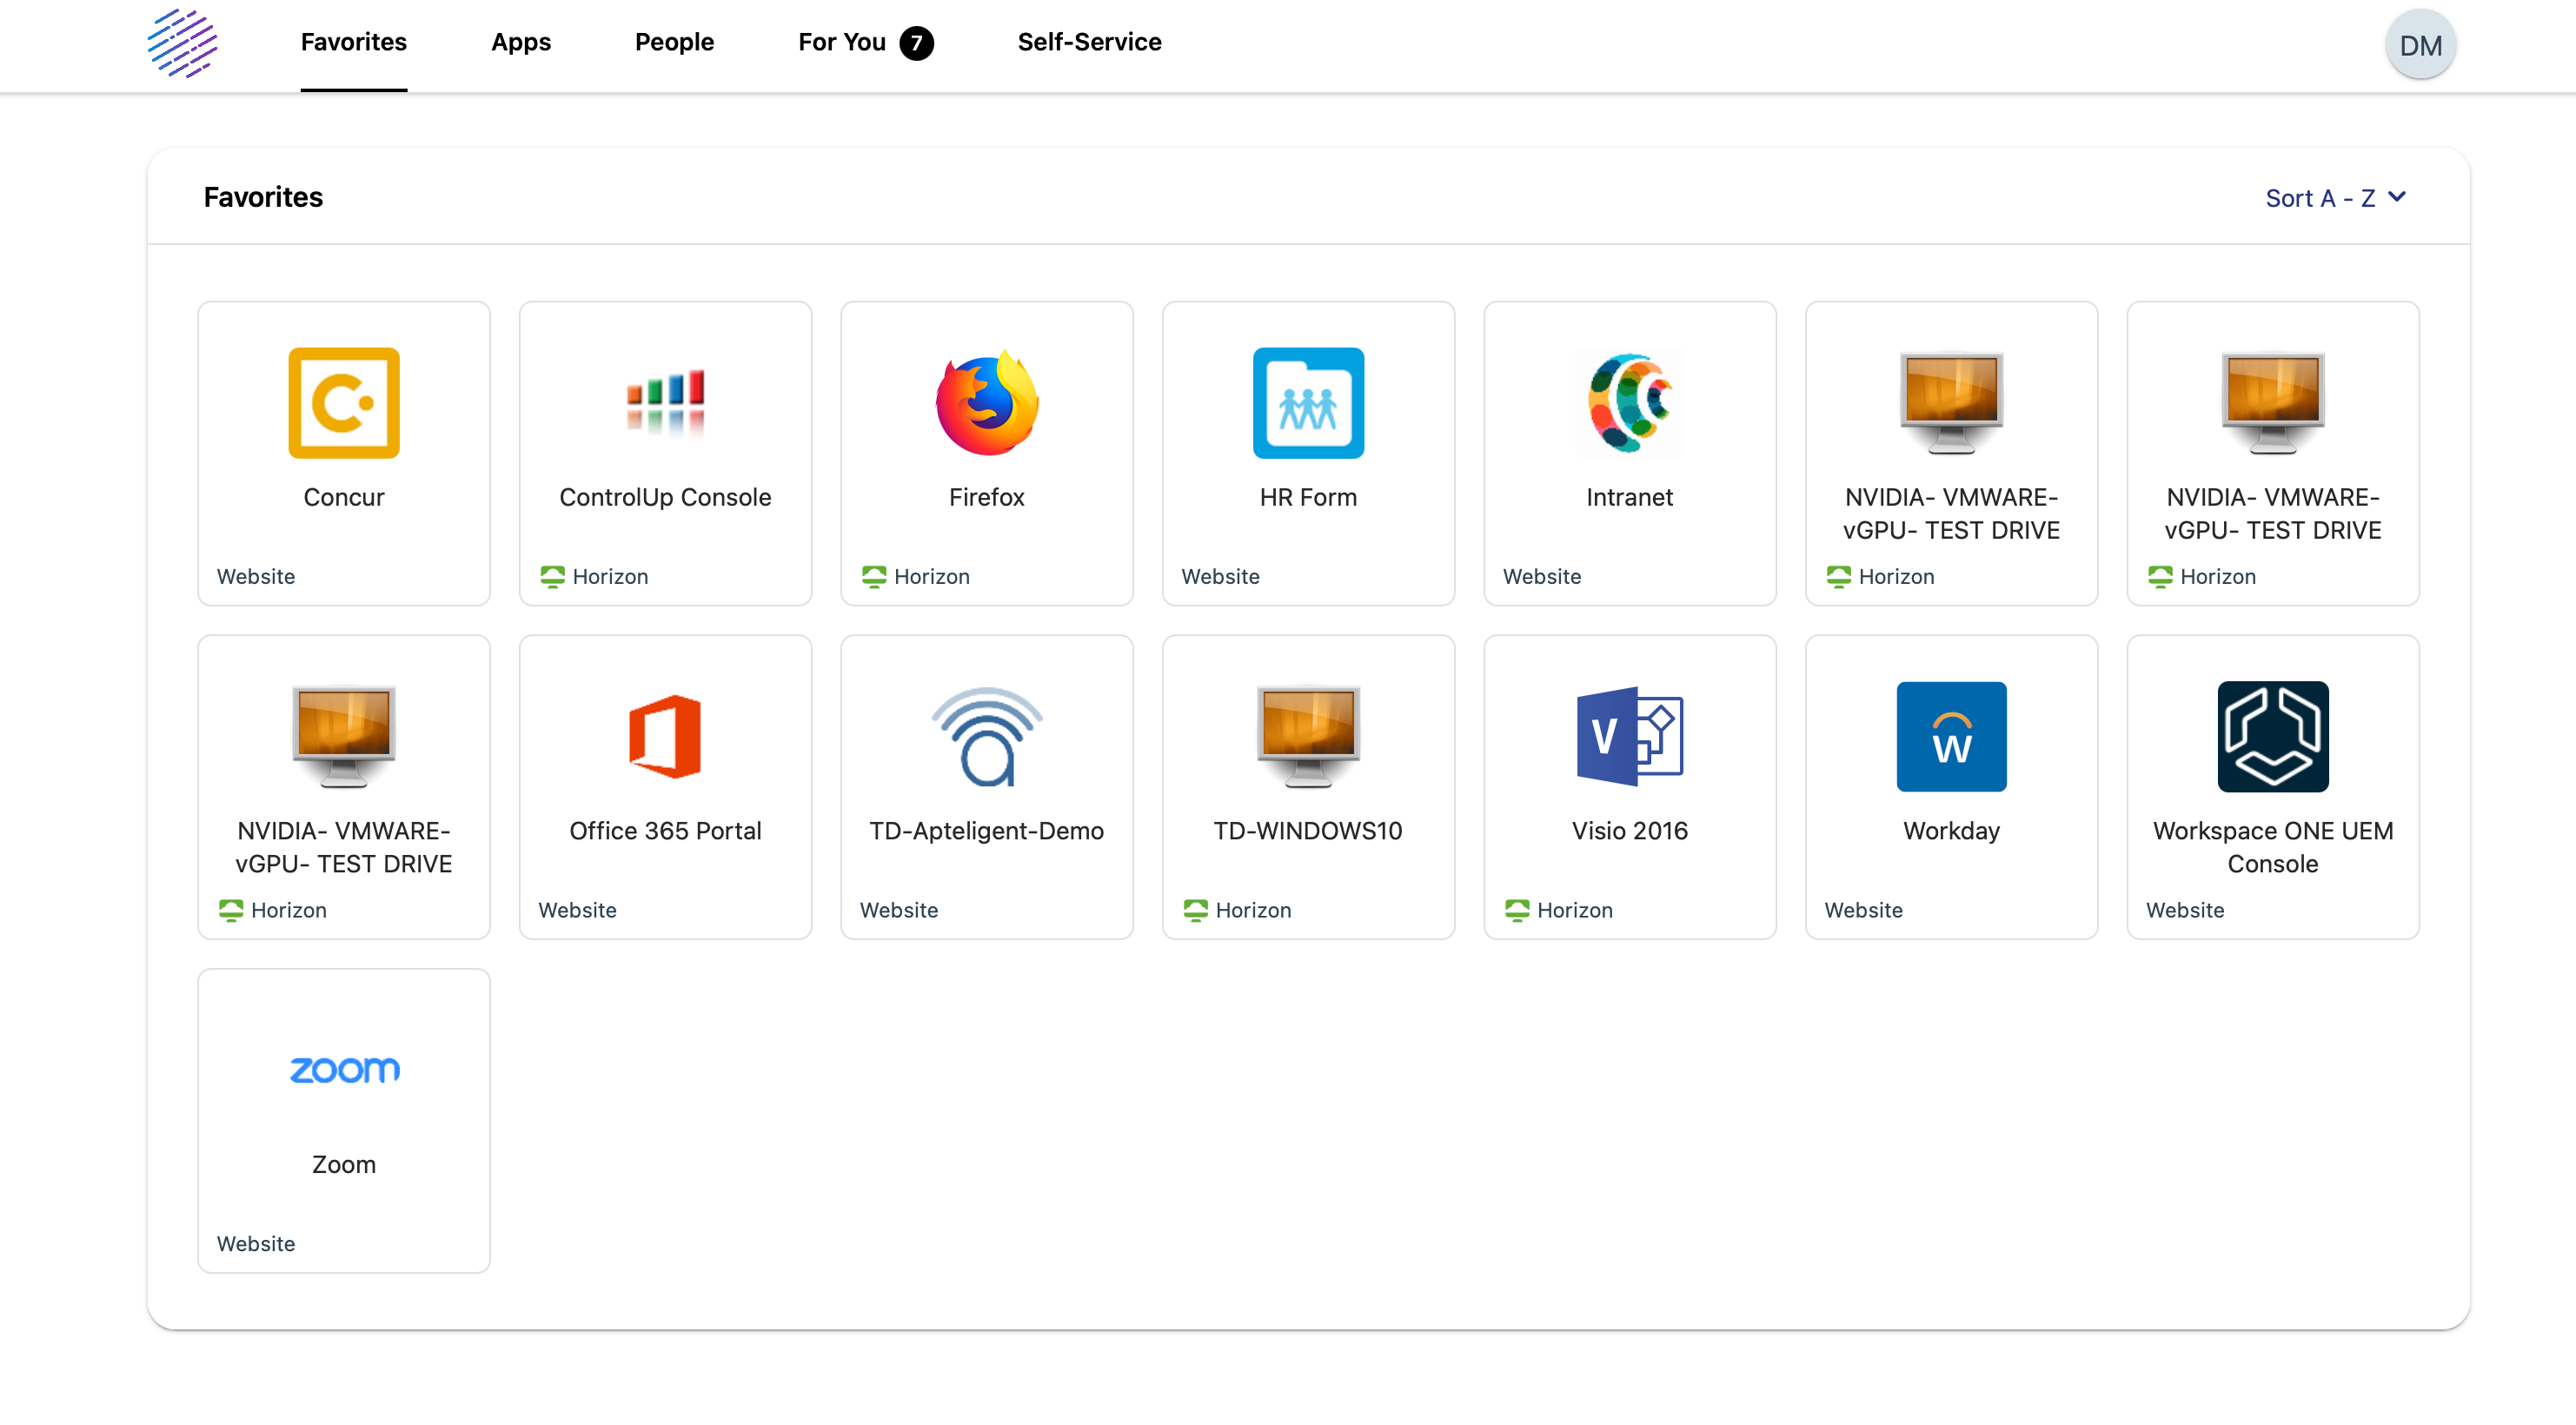The height and width of the screenshot is (1425, 2576).
Task: Open the TD-Apteligent-Demo icon
Action: coord(986,737)
